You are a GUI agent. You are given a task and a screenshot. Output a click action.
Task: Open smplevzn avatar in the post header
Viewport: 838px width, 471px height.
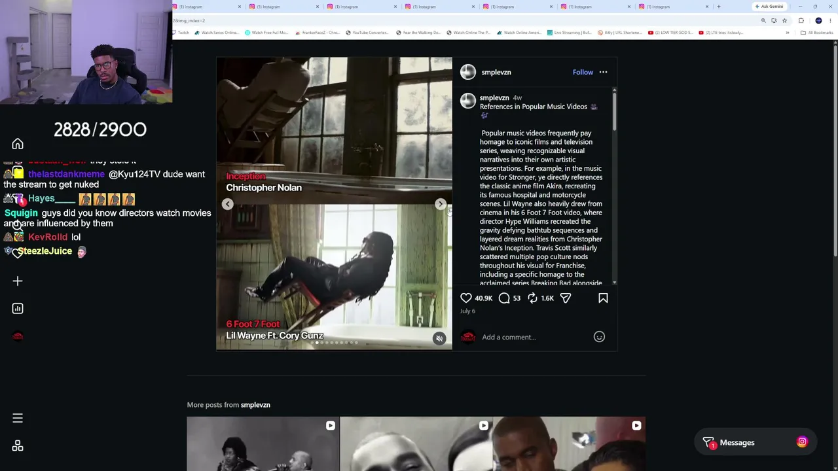point(468,72)
